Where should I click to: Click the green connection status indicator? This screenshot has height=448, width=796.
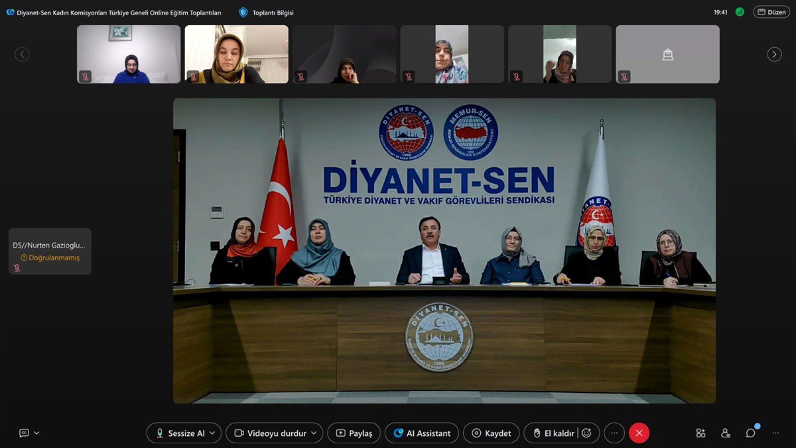coord(740,12)
